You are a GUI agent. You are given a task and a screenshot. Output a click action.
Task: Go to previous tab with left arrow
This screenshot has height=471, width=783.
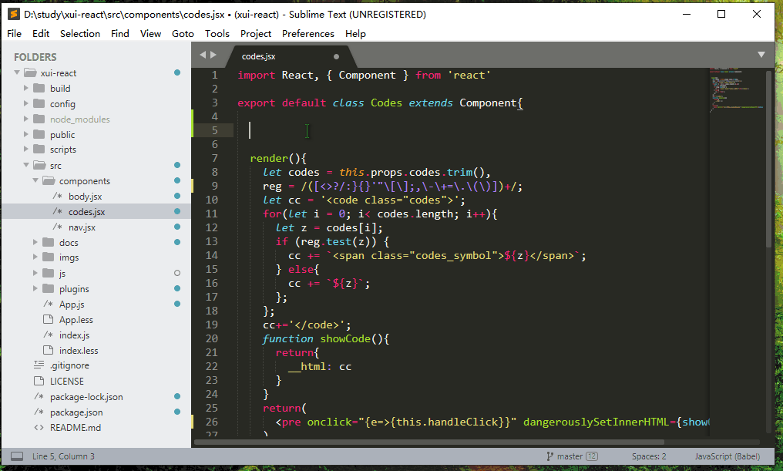tap(203, 55)
